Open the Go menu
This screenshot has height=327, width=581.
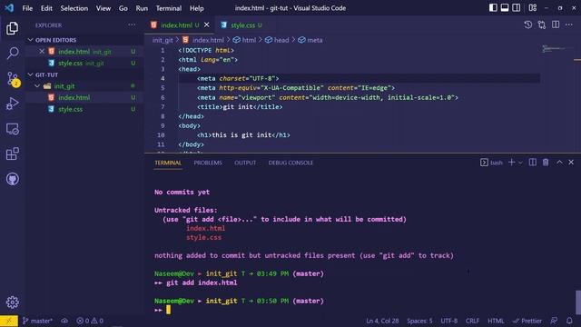(x=123, y=8)
